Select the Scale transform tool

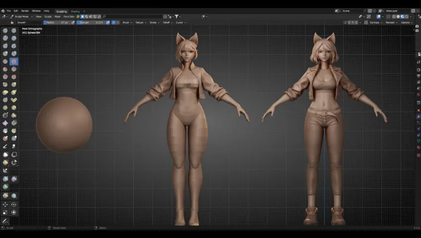(5, 212)
